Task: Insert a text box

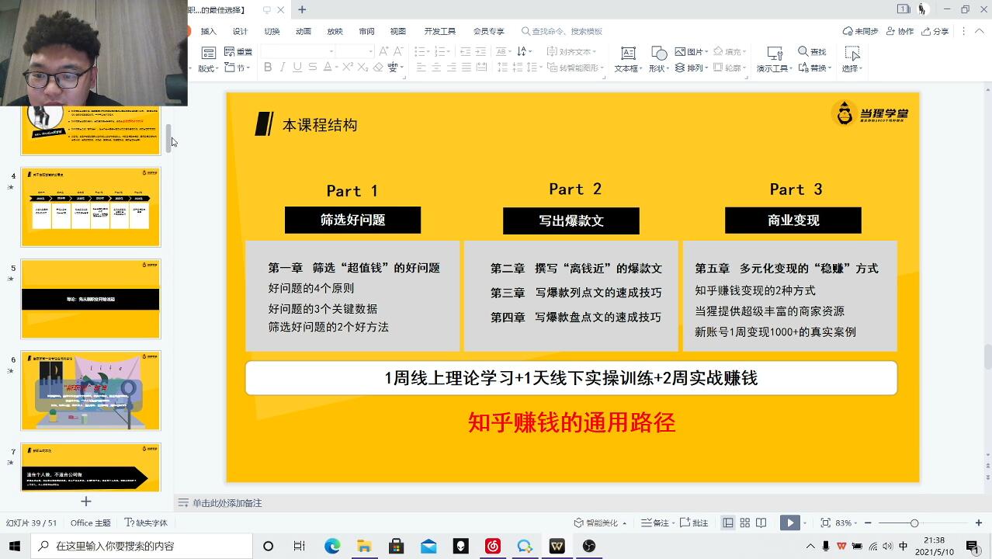Action: pyautogui.click(x=628, y=59)
